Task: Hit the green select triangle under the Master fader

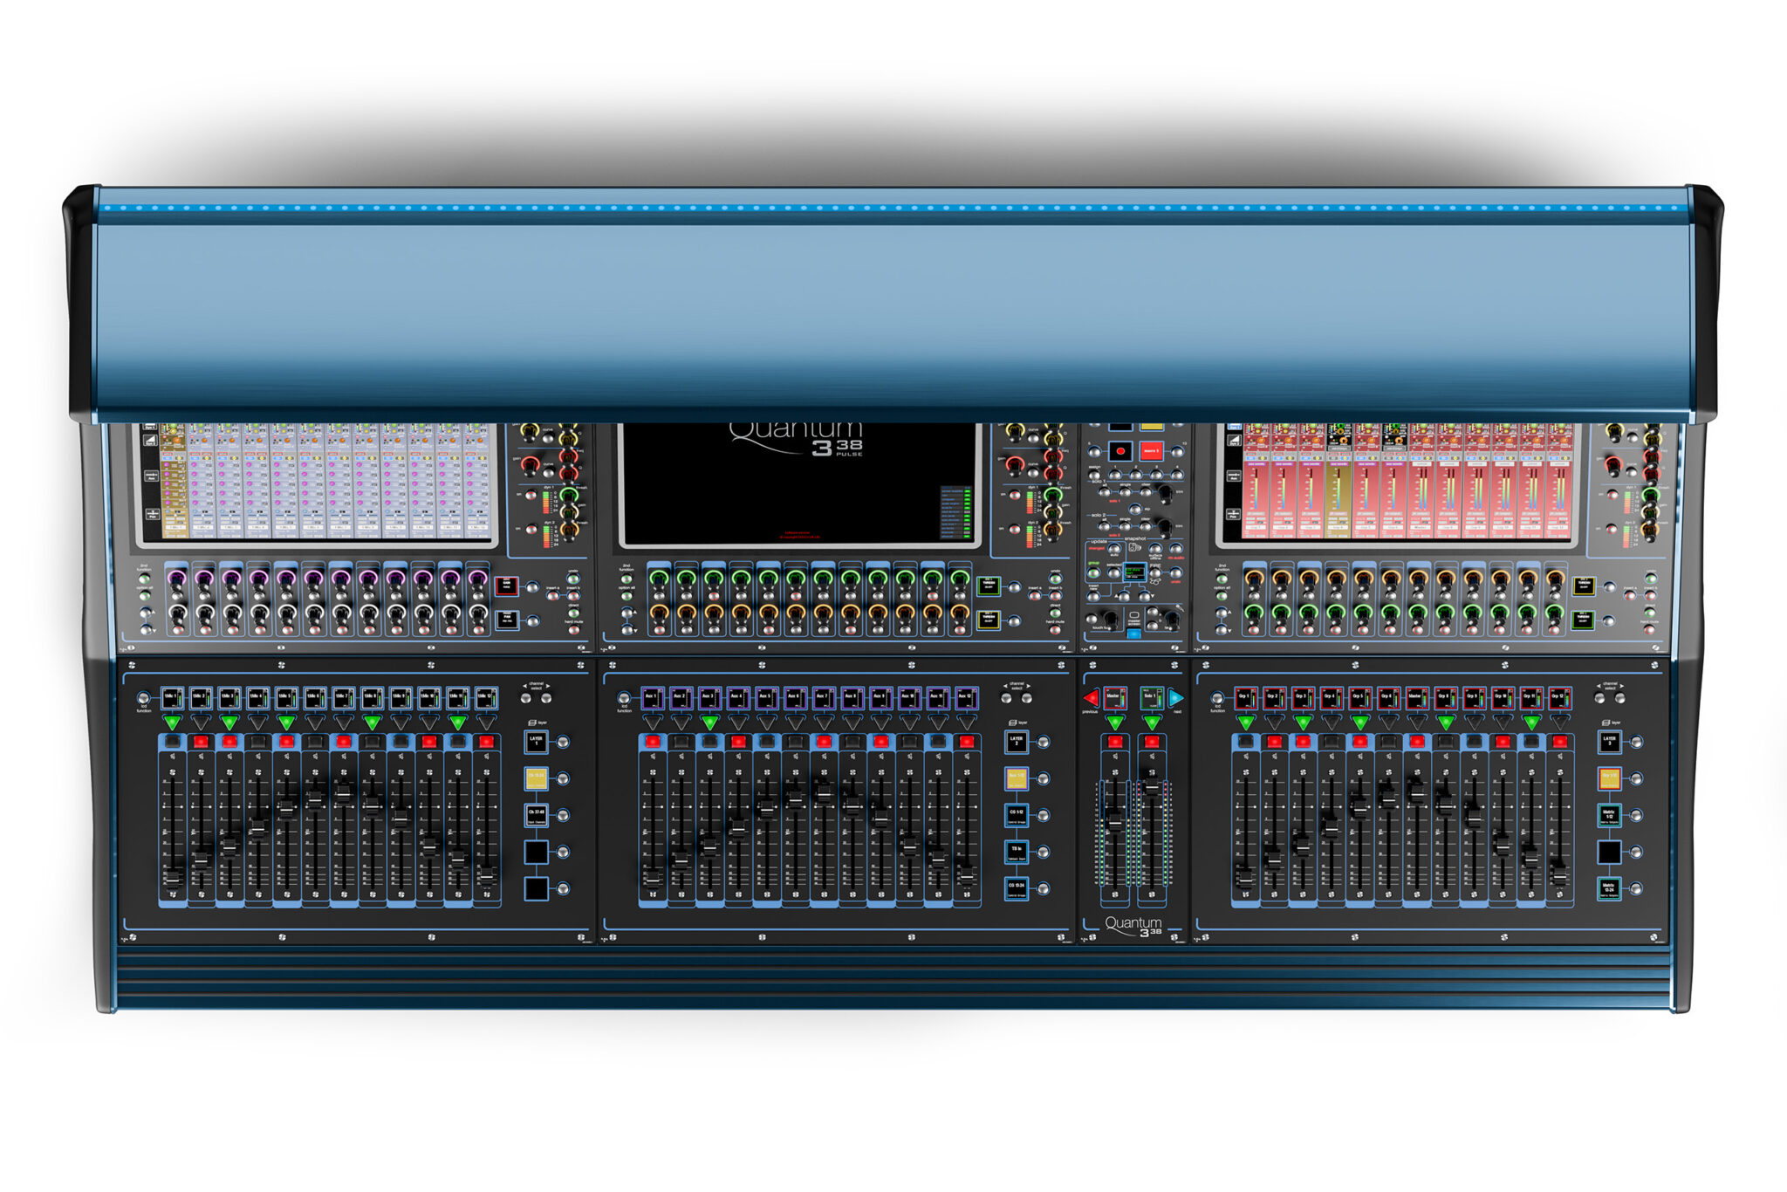Action: coord(1115,723)
